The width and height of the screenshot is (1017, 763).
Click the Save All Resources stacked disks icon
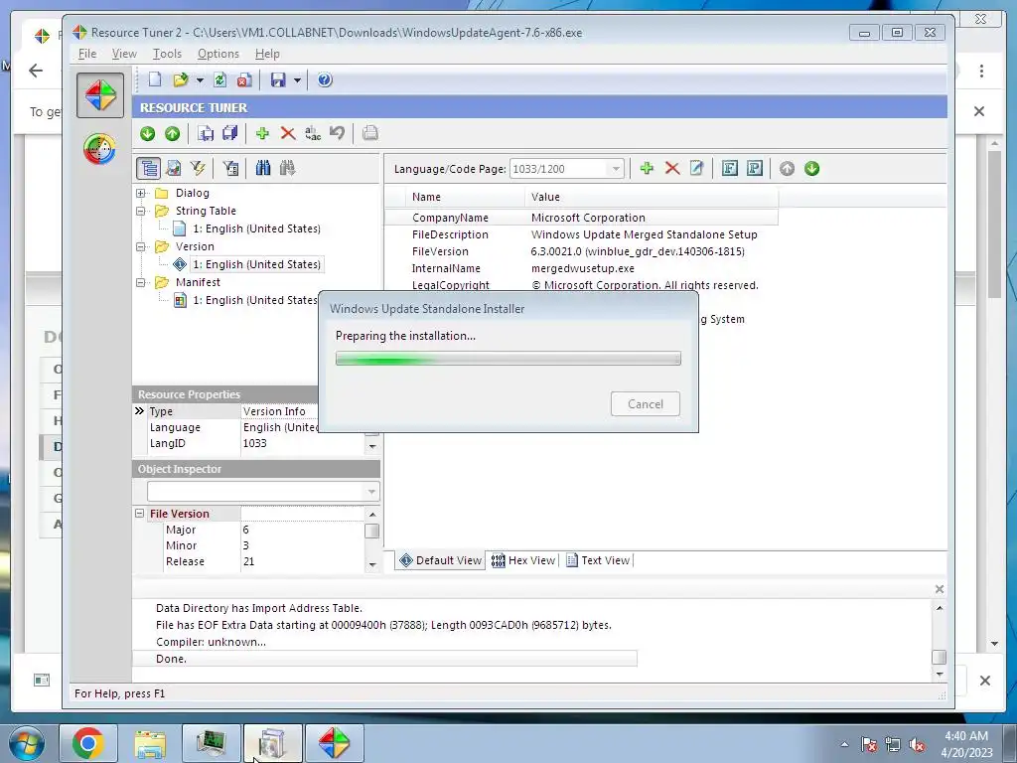pyautogui.click(x=230, y=134)
